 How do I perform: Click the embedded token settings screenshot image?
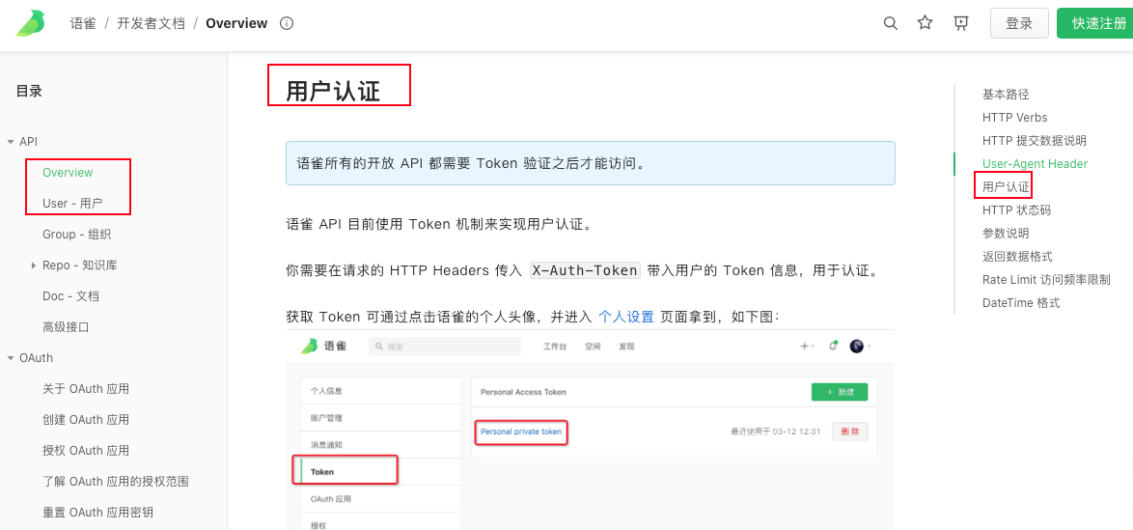point(591,431)
